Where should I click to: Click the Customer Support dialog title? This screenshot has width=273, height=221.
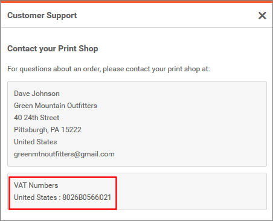(x=42, y=16)
